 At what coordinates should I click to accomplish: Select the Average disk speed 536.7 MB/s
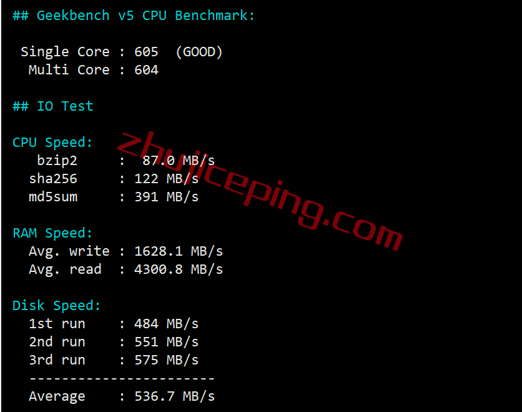[x=174, y=396]
